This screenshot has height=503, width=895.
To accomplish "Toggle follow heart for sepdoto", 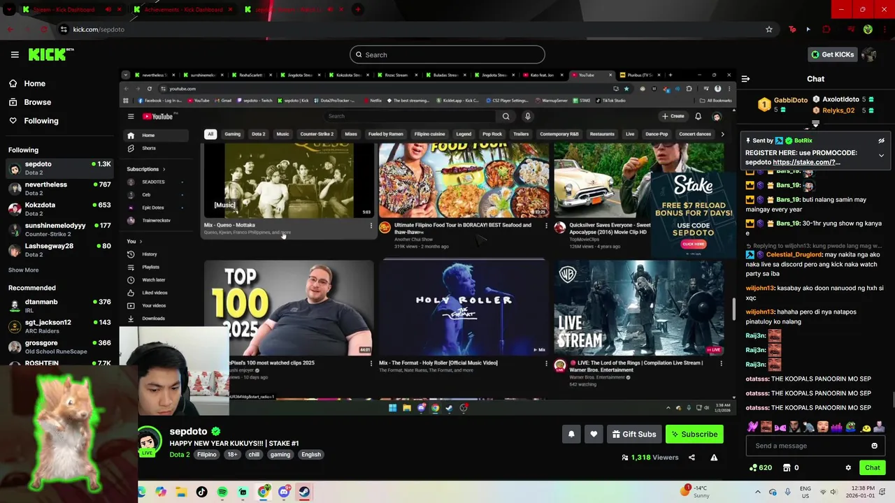I will tap(594, 434).
